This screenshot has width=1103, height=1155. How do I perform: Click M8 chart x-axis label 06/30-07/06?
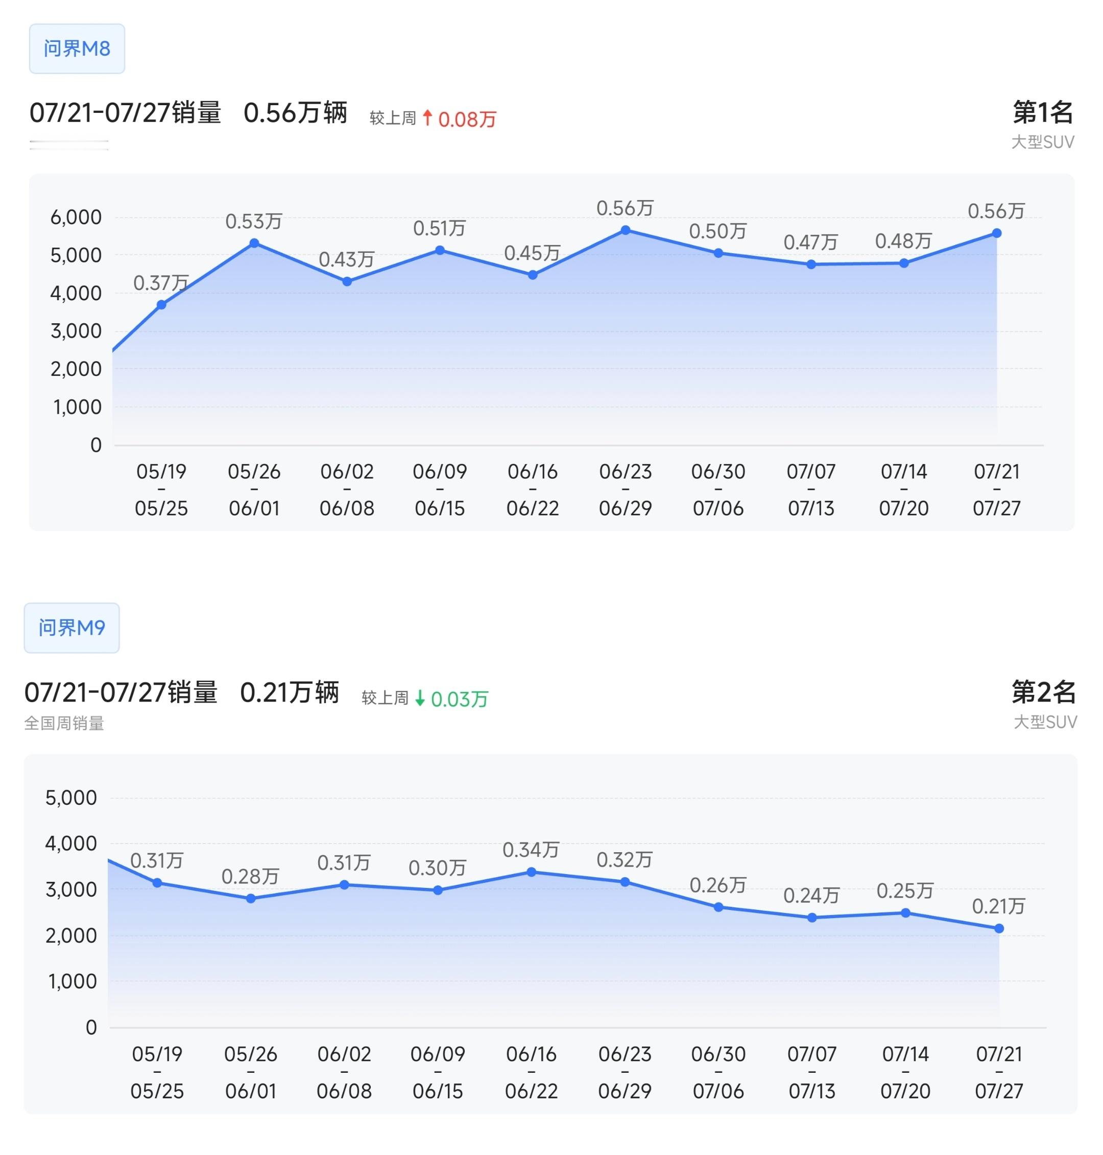(x=718, y=490)
